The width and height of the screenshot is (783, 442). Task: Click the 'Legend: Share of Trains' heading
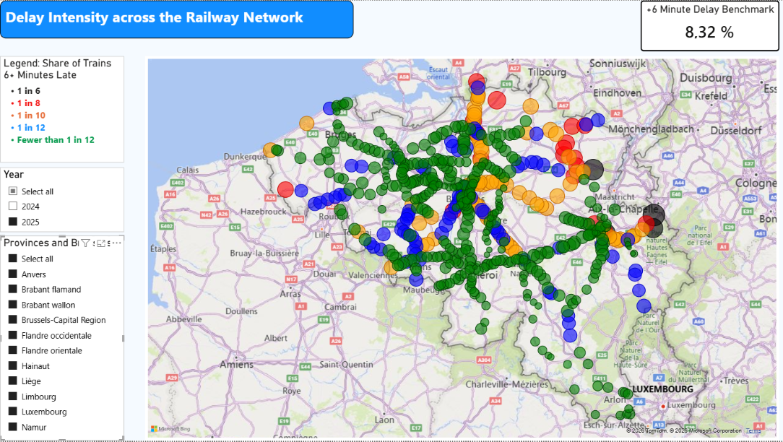pos(58,63)
